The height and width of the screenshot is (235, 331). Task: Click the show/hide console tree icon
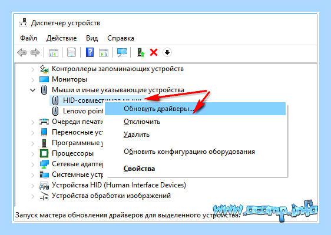tap(54, 53)
